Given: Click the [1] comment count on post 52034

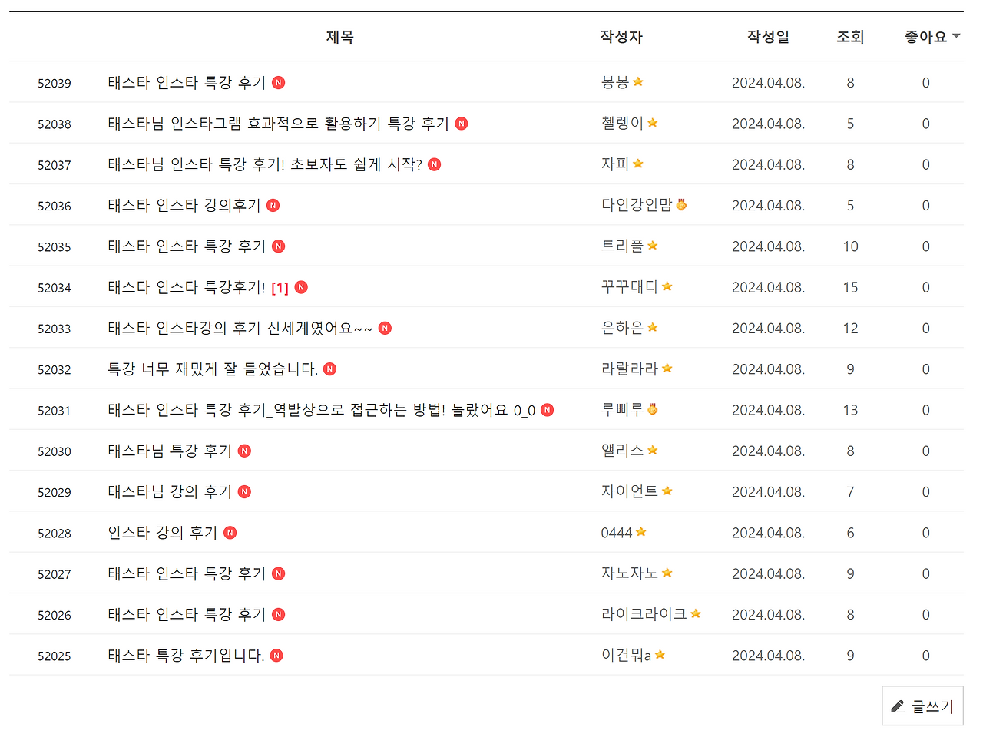Looking at the screenshot, I should point(278,286).
